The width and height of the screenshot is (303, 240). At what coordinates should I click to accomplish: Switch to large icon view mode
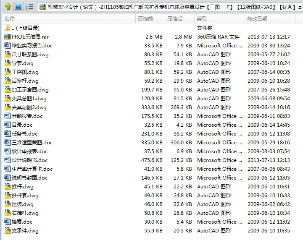19,7
